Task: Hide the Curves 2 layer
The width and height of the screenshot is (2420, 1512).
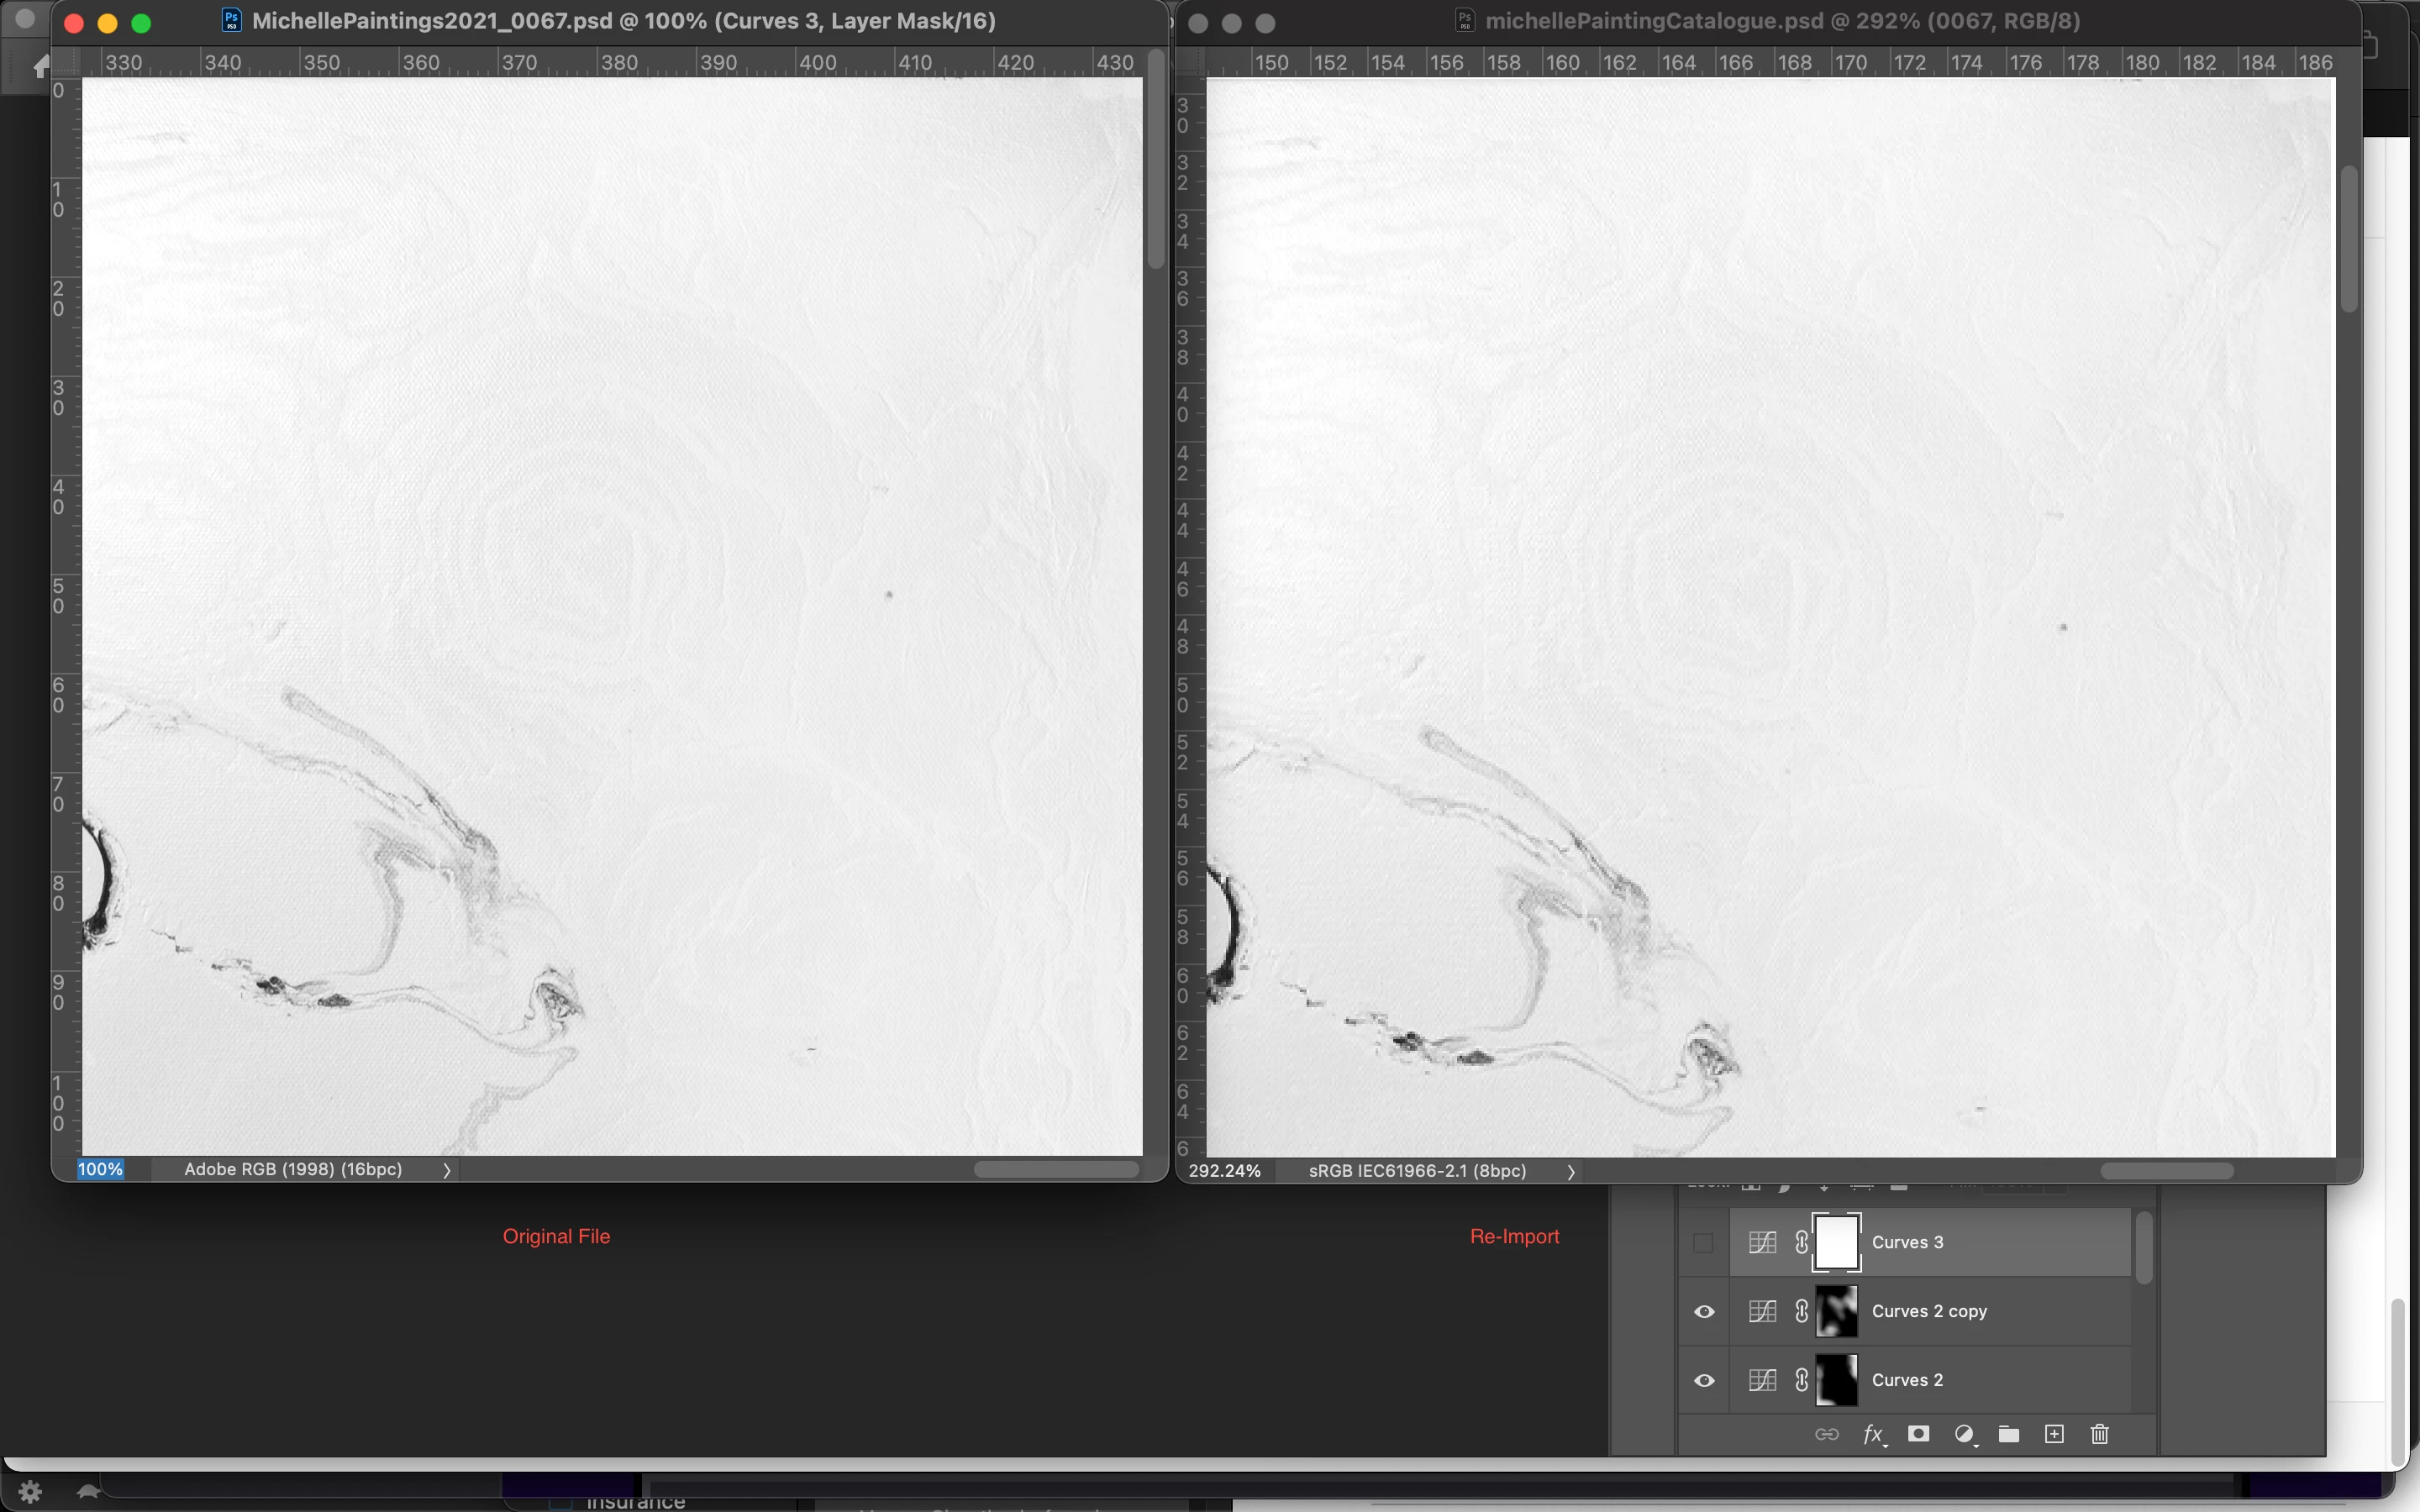Action: 1704,1380
